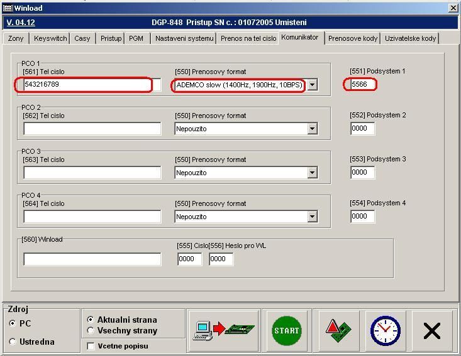Open PCO 2 Prenosovy format dropdown
The image size is (461, 356).
pyautogui.click(x=312, y=129)
